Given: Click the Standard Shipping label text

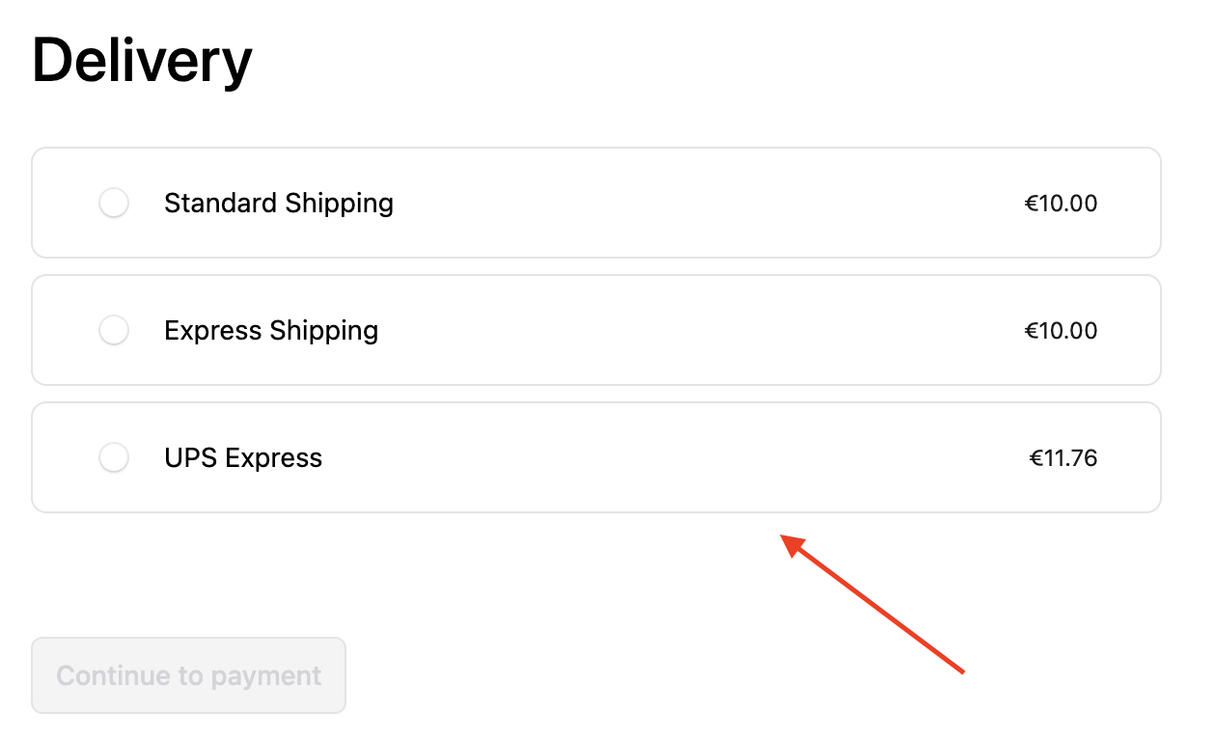Looking at the screenshot, I should pyautogui.click(x=278, y=203).
